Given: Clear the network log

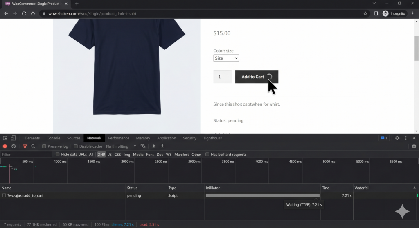Looking at the screenshot, I should (14, 146).
